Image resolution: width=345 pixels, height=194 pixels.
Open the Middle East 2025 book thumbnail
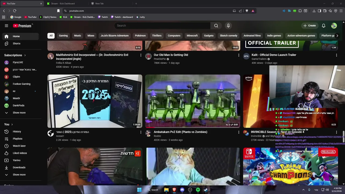coord(95,101)
